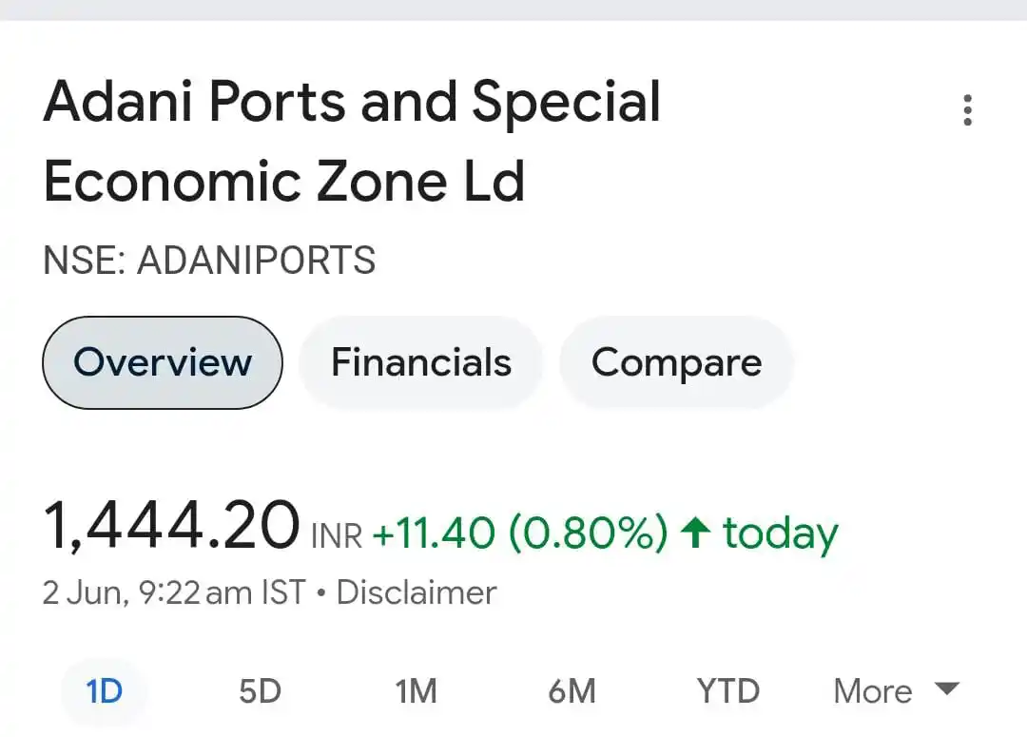Screen dimensions: 1027x737
Task: Open the Compare tab
Action: pyautogui.click(x=676, y=362)
